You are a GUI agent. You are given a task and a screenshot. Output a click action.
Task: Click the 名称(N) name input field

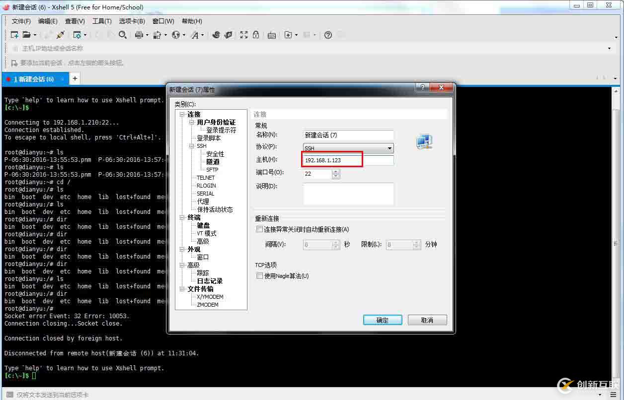(348, 135)
